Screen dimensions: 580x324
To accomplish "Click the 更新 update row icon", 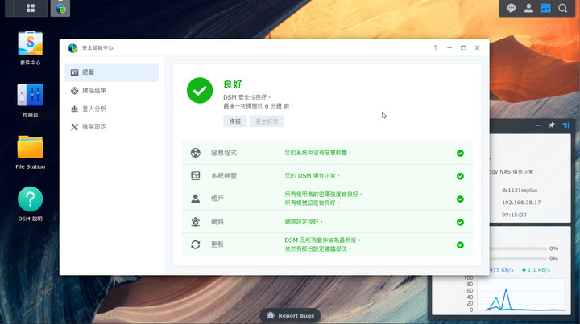I will pyautogui.click(x=195, y=244).
